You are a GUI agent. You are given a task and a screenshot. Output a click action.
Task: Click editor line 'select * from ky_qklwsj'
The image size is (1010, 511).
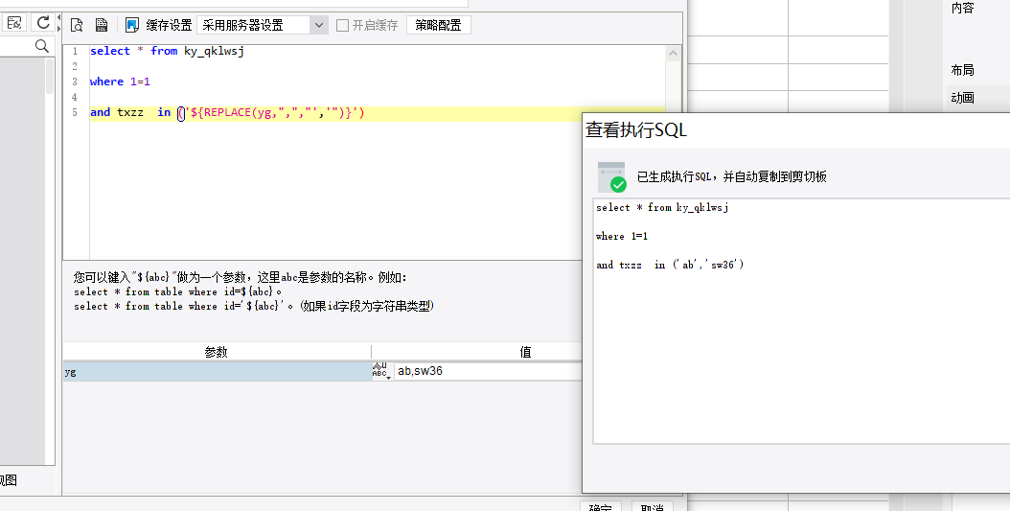[x=167, y=51]
